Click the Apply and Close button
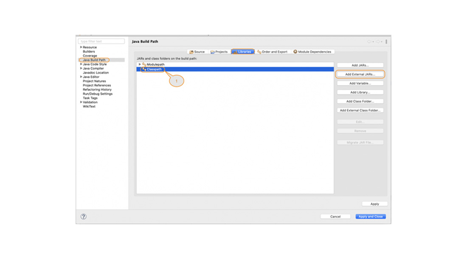467x259 pixels. (370, 217)
